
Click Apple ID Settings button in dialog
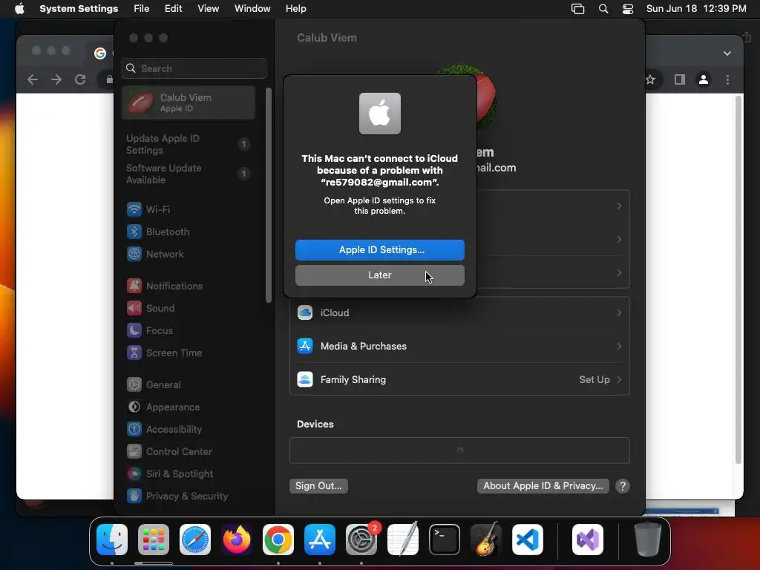pyautogui.click(x=379, y=250)
